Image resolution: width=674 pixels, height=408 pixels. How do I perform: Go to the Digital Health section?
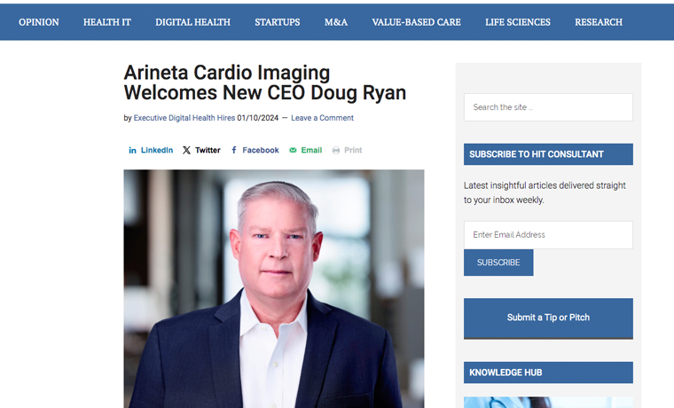coord(193,22)
